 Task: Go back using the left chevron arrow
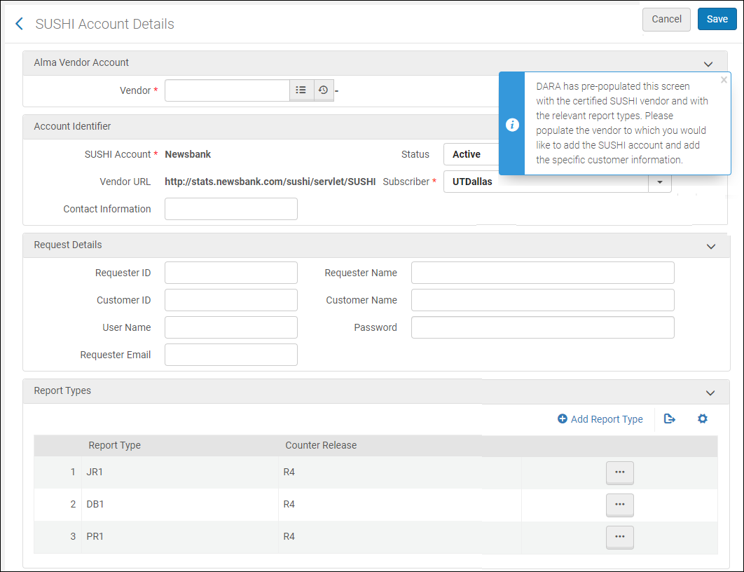(19, 24)
